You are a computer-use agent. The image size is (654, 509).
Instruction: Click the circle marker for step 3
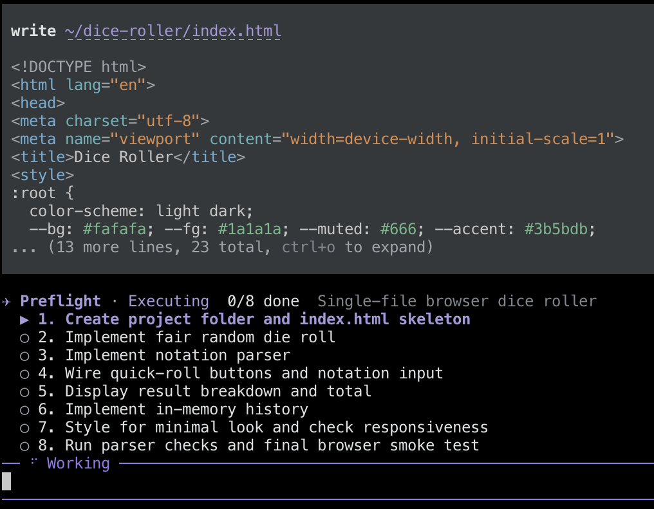[x=24, y=356]
